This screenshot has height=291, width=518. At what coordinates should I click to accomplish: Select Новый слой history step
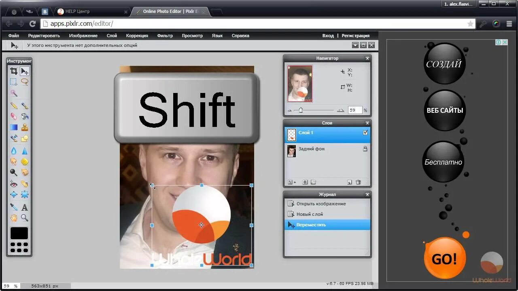327,214
